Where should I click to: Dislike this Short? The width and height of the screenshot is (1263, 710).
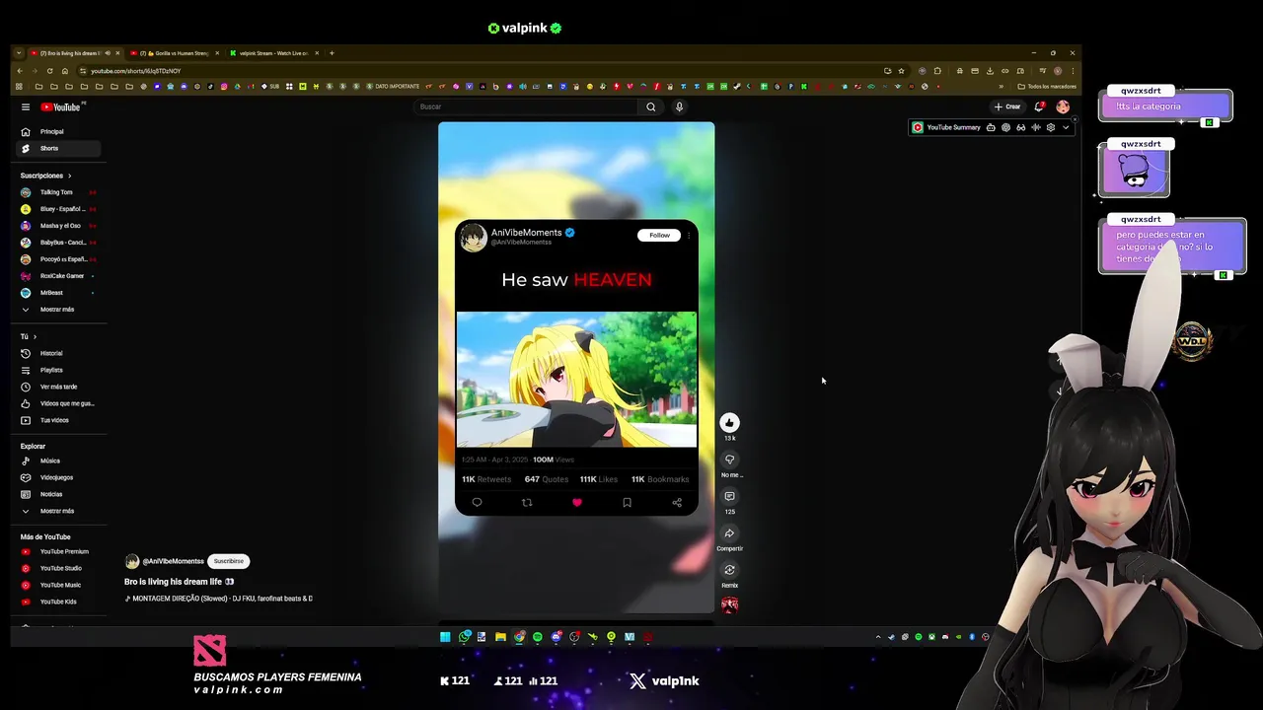pos(729,460)
